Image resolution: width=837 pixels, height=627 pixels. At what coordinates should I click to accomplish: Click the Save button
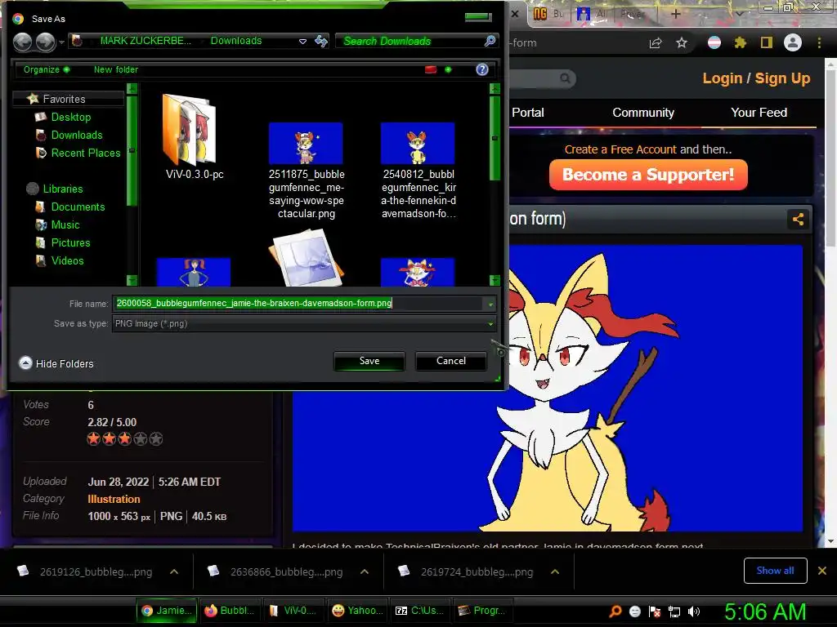coord(369,361)
